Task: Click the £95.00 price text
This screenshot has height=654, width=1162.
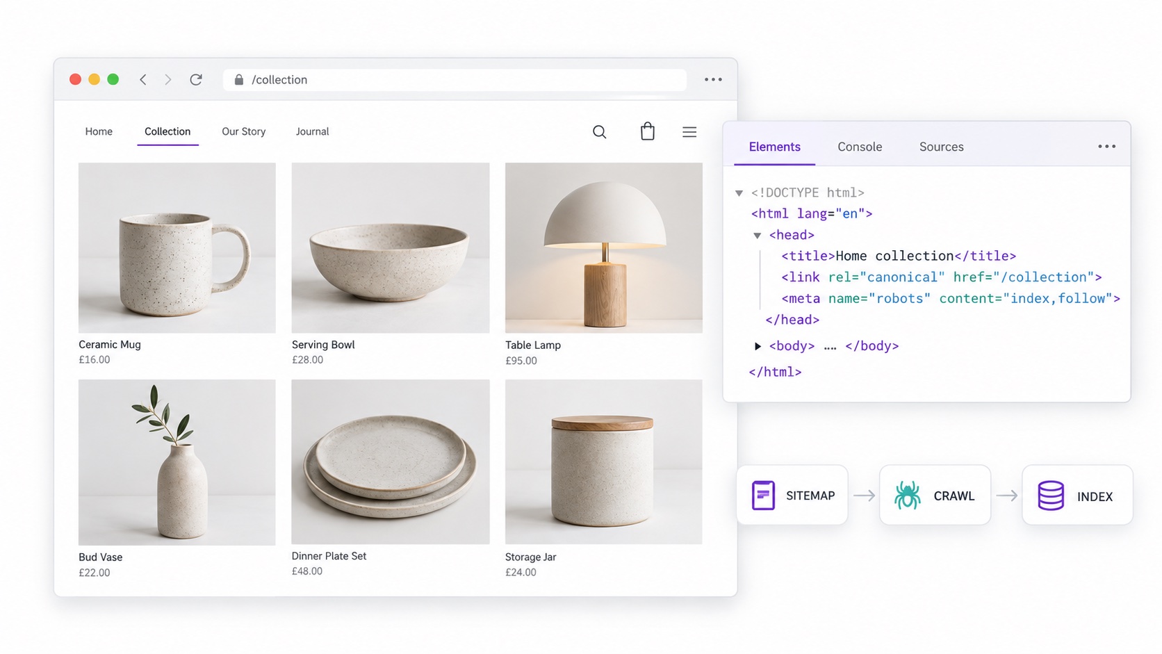Action: point(521,361)
